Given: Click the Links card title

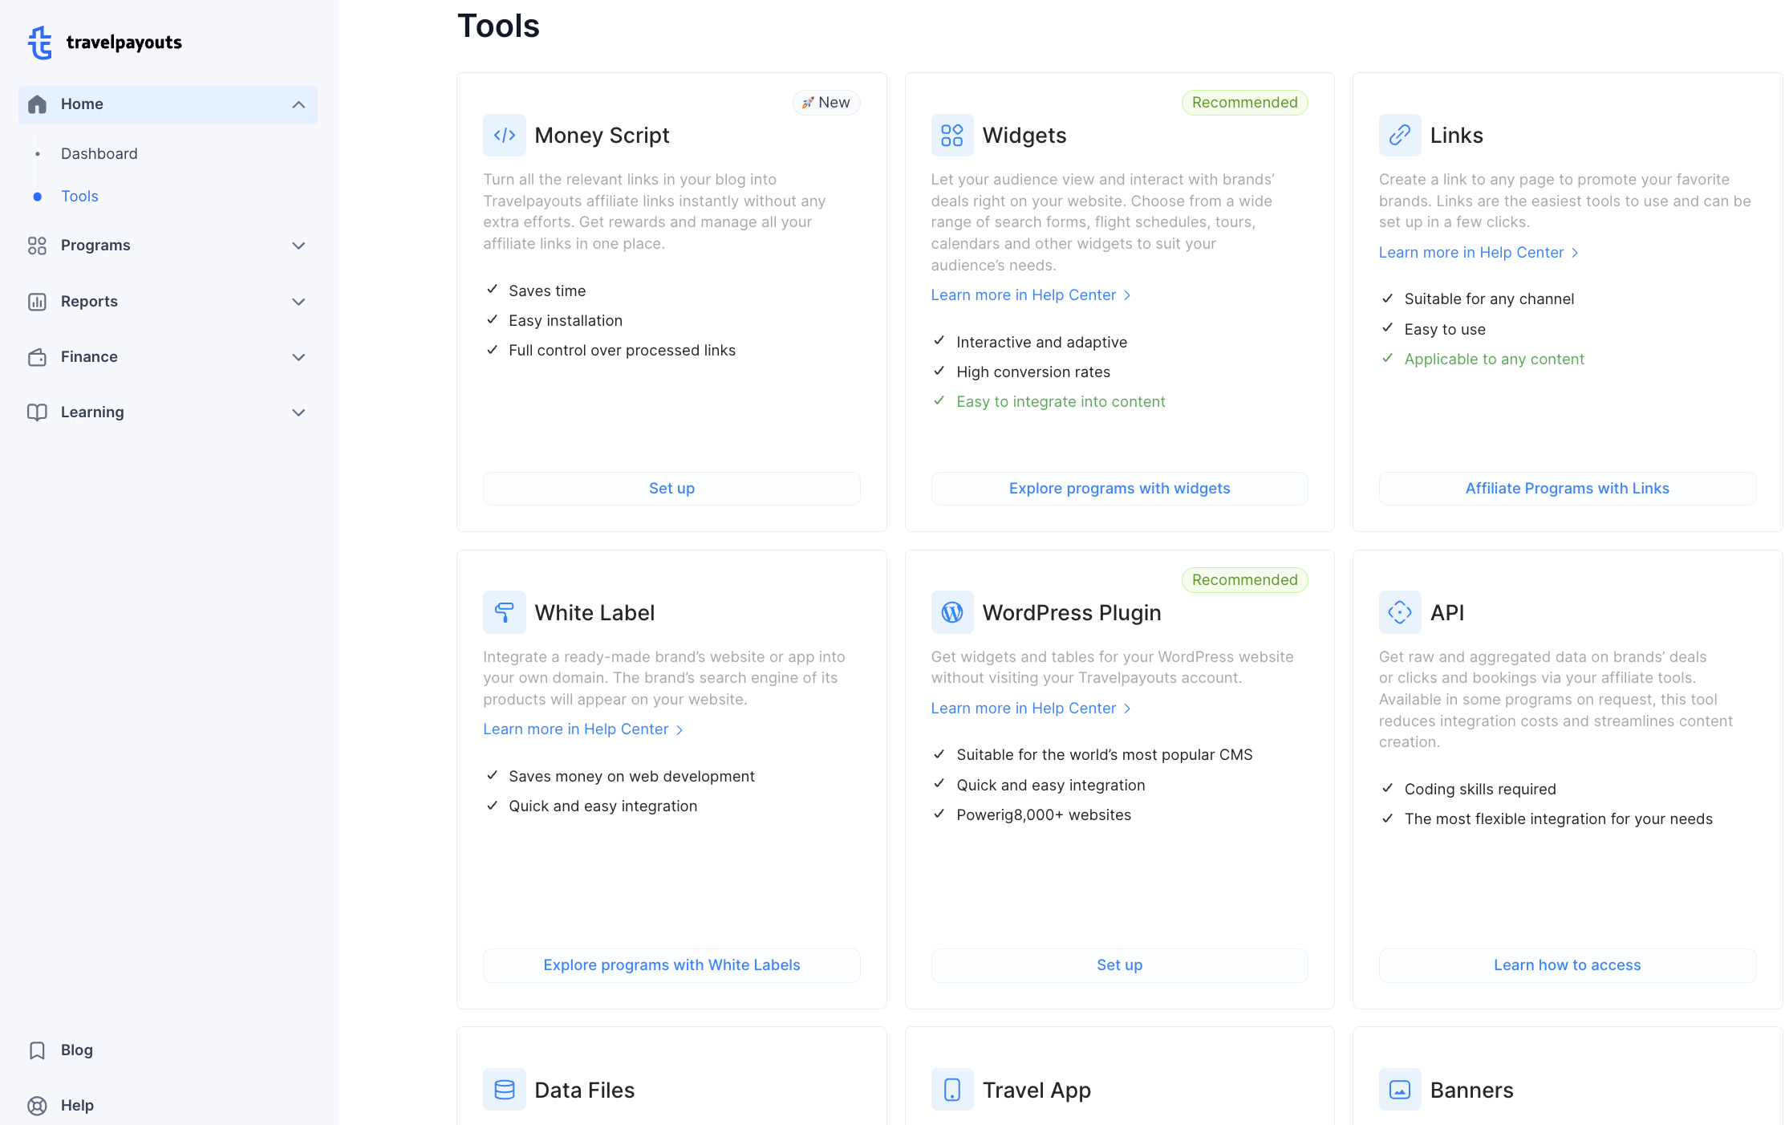Looking at the screenshot, I should (x=1456, y=136).
